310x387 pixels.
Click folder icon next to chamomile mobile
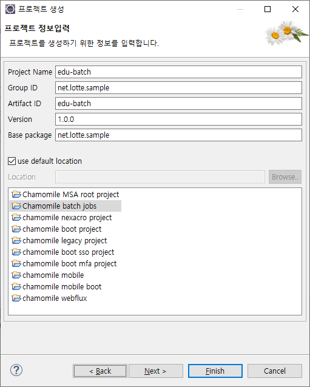point(16,275)
